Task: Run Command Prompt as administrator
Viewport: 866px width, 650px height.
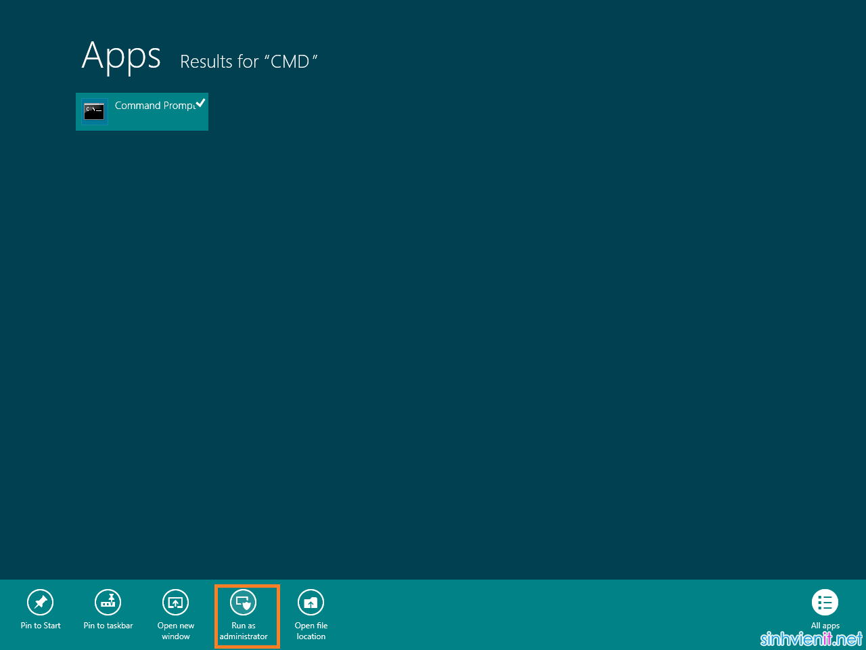Action: click(244, 614)
